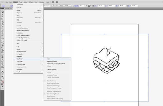Image resolution: width=163 pixels, height=106 pixels.
Task: Click the fill and stroke color swatch
Action: (2, 81)
